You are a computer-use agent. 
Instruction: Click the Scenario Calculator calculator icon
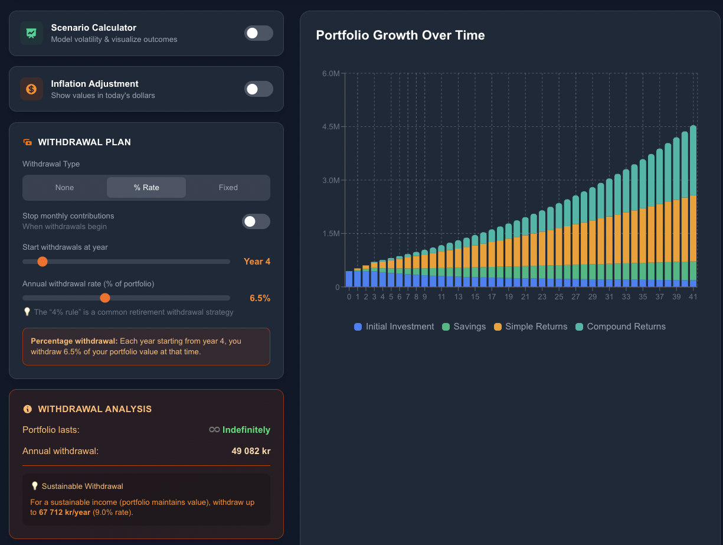(x=31, y=33)
